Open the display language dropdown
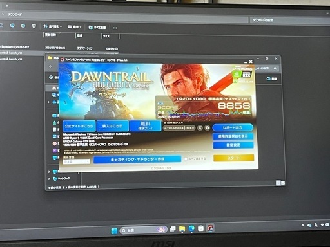Image resolution: width=330 pixels, height=247 pixels. pos(76,161)
